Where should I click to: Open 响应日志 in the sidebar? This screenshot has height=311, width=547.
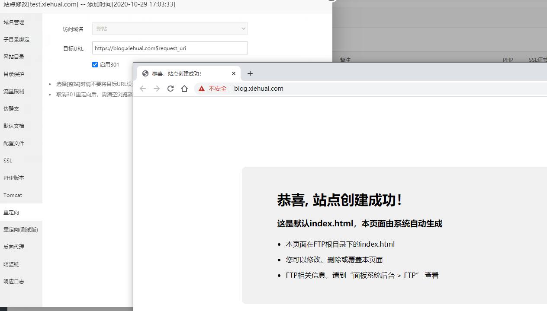tap(21, 281)
